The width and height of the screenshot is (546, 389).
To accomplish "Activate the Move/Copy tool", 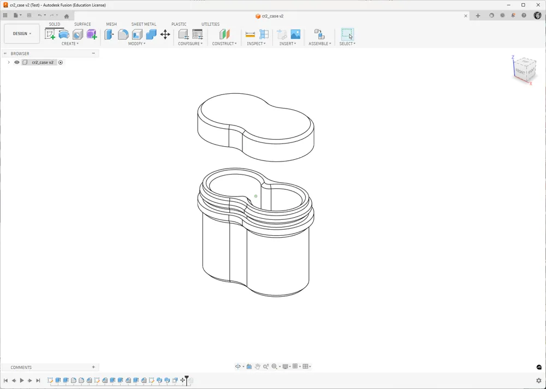I will pyautogui.click(x=165, y=34).
